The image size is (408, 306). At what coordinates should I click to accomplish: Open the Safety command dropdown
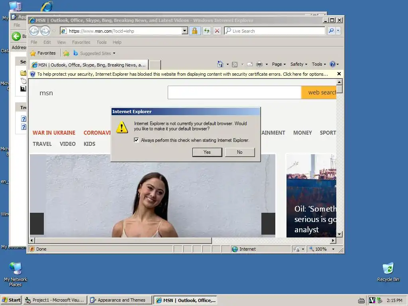(x=298, y=64)
